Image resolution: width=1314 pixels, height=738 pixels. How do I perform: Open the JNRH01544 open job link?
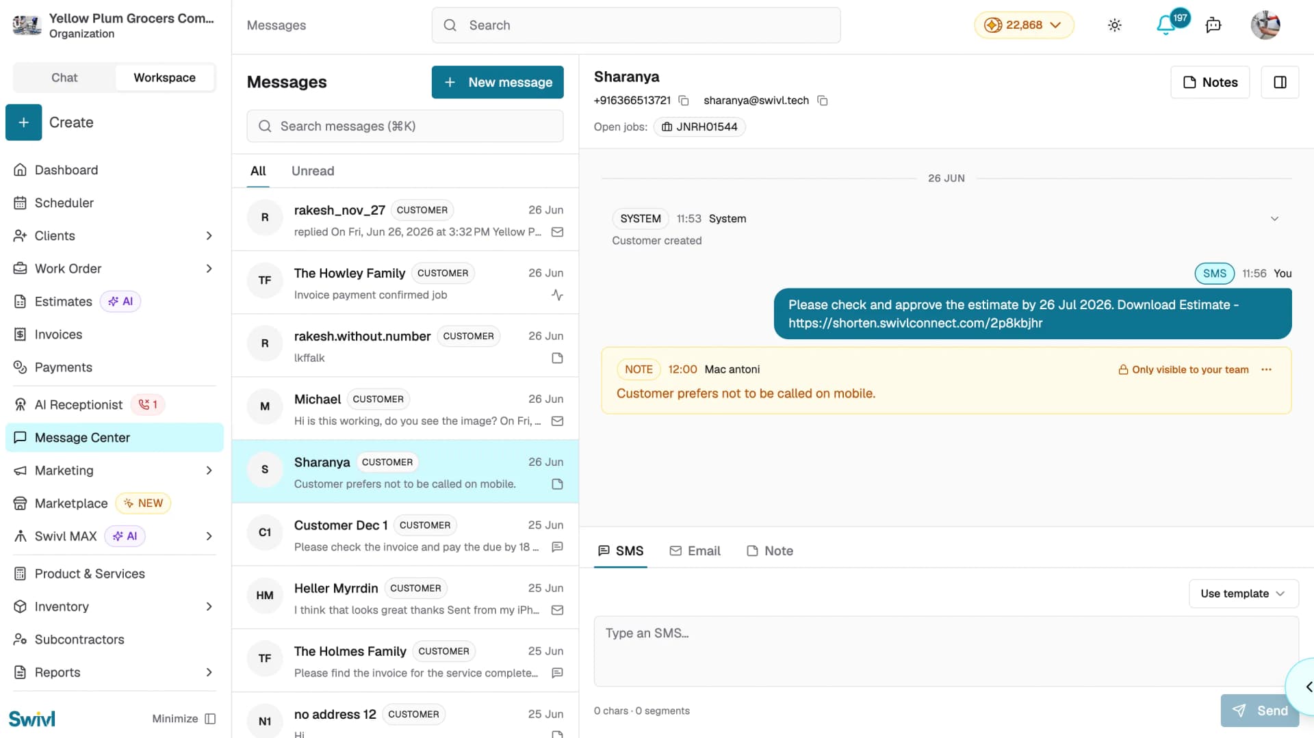click(x=699, y=127)
